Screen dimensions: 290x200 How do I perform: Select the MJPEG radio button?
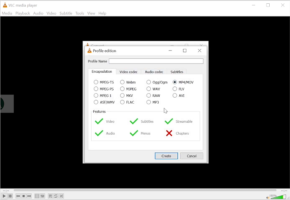[x=122, y=89]
